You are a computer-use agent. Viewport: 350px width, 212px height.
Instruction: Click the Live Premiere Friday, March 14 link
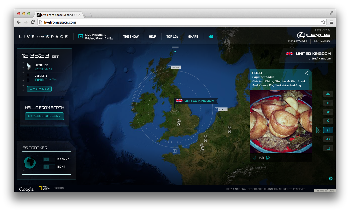99,37
